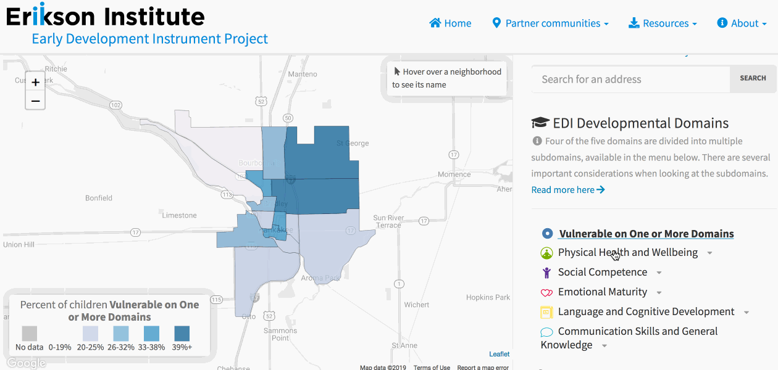Click the 'EDI Developmental Domains' heading text
The image size is (778, 370).
point(641,123)
